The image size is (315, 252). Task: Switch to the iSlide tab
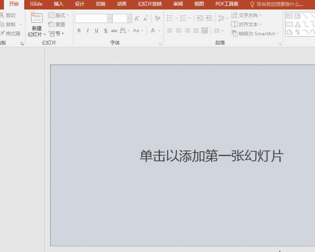point(36,4)
